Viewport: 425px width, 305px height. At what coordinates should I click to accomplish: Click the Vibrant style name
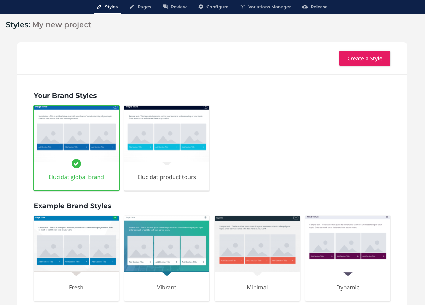[x=167, y=287]
